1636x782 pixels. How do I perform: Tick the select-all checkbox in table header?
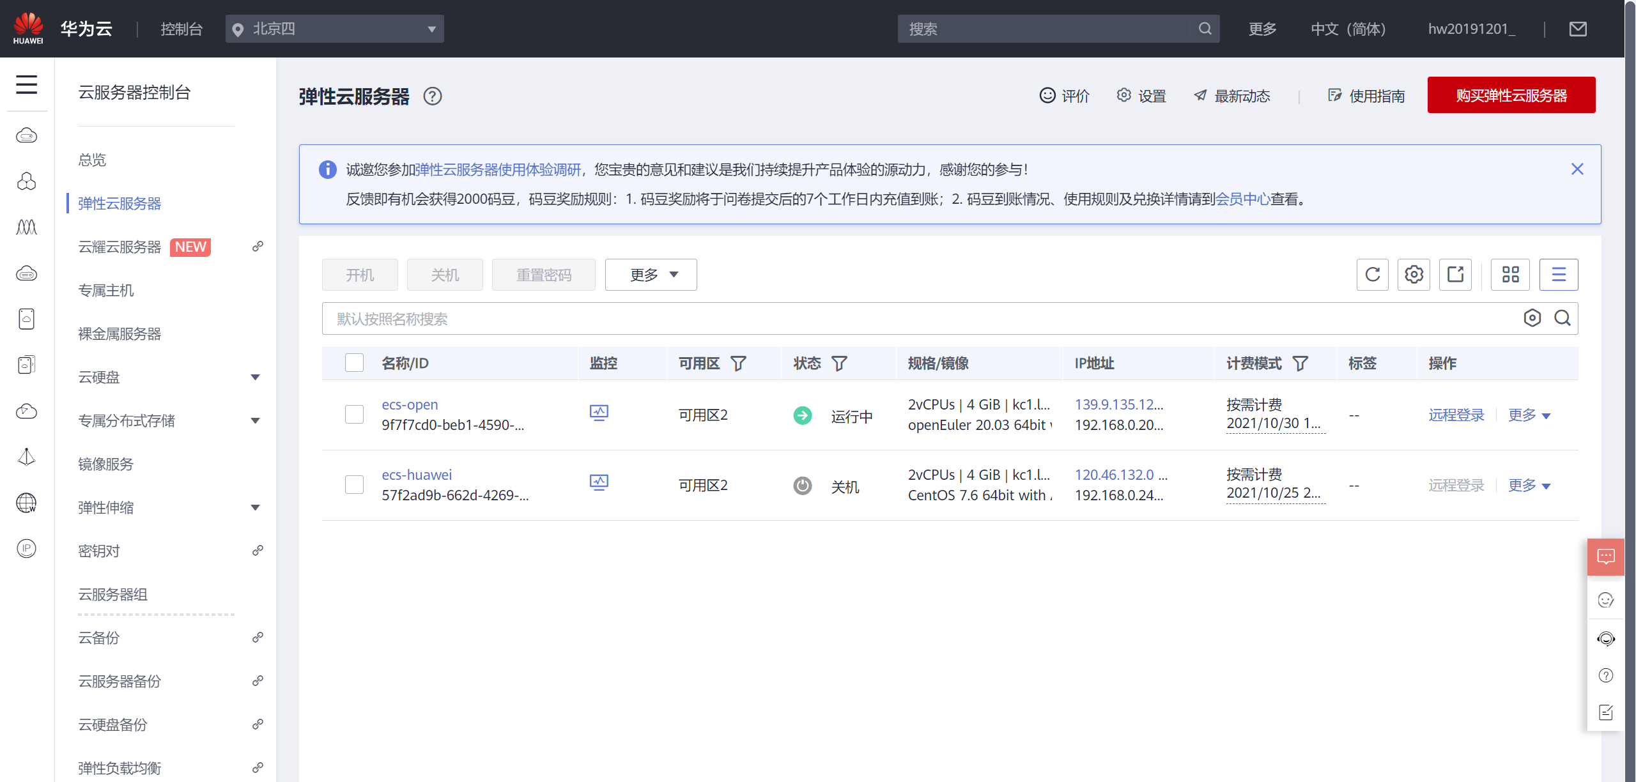tap(354, 363)
